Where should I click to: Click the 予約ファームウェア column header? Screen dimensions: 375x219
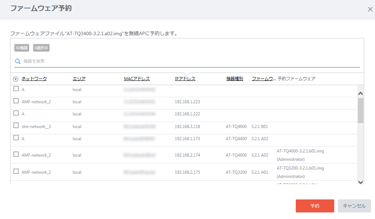pos(296,79)
